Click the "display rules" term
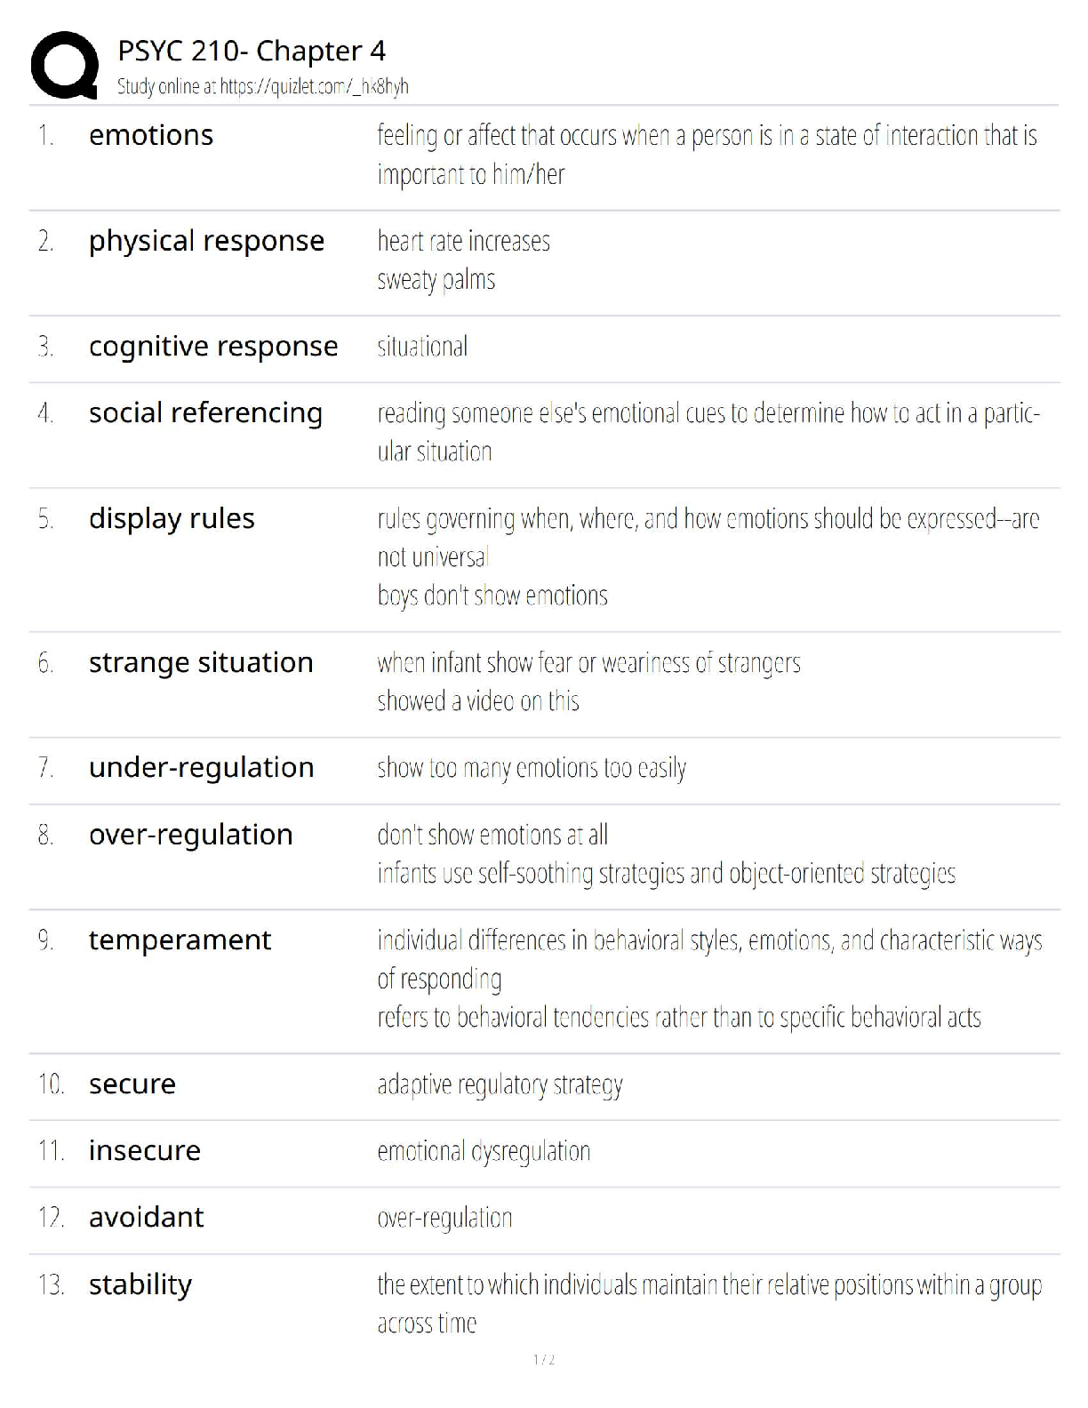 click(x=172, y=518)
